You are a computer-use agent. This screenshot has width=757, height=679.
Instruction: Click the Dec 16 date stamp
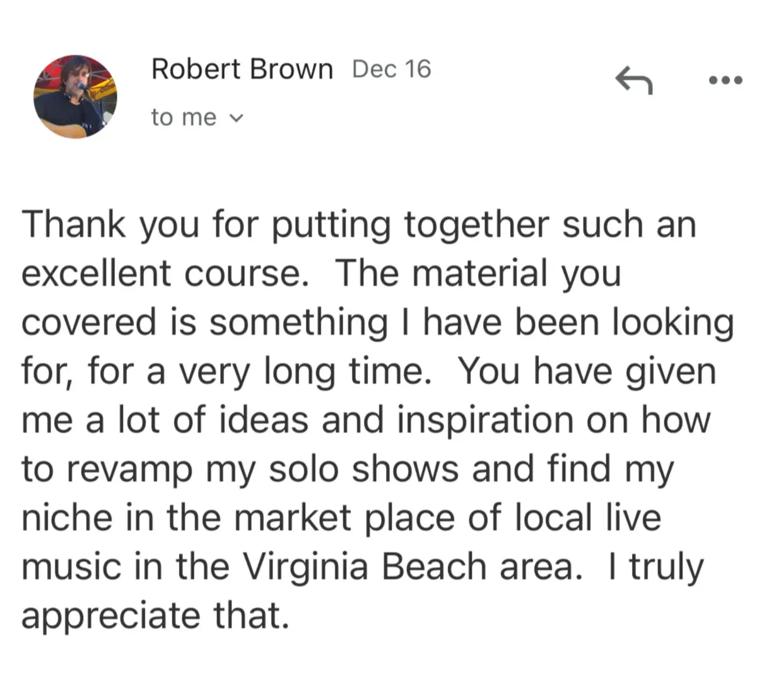click(392, 69)
